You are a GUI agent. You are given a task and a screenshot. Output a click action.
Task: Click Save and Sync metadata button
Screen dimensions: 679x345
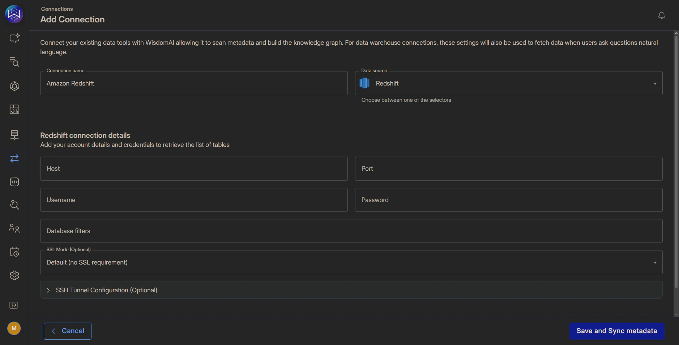[x=617, y=331]
